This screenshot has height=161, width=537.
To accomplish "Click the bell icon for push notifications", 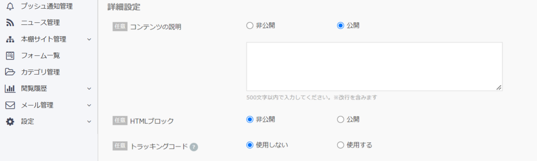I will point(10,6).
